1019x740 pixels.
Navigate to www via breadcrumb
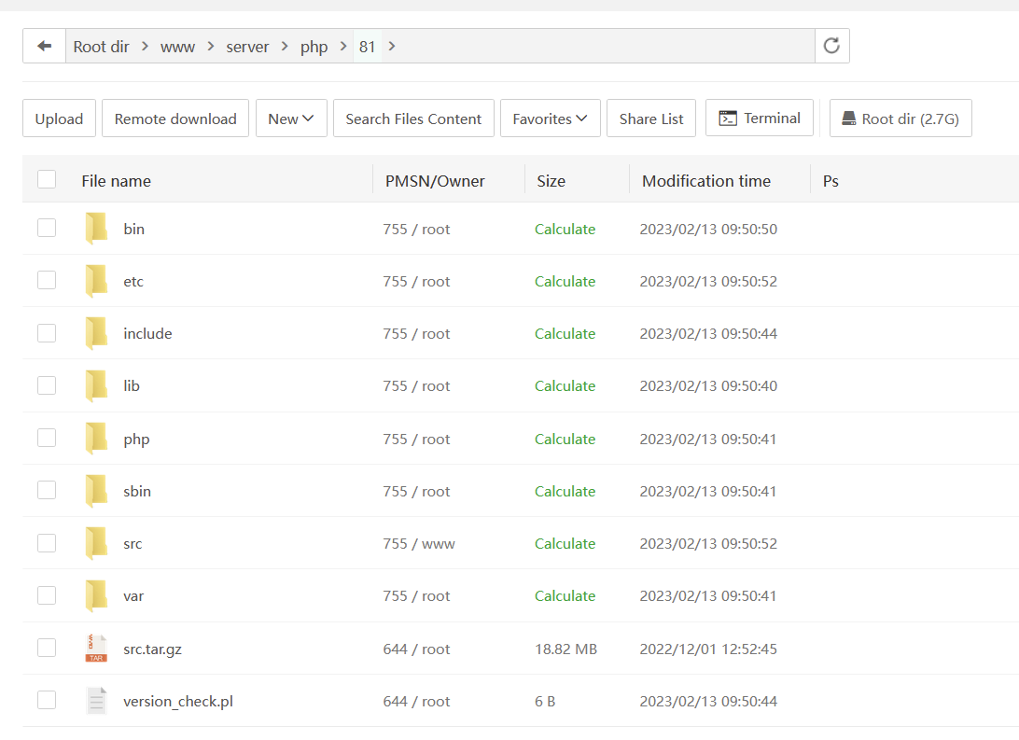177,46
